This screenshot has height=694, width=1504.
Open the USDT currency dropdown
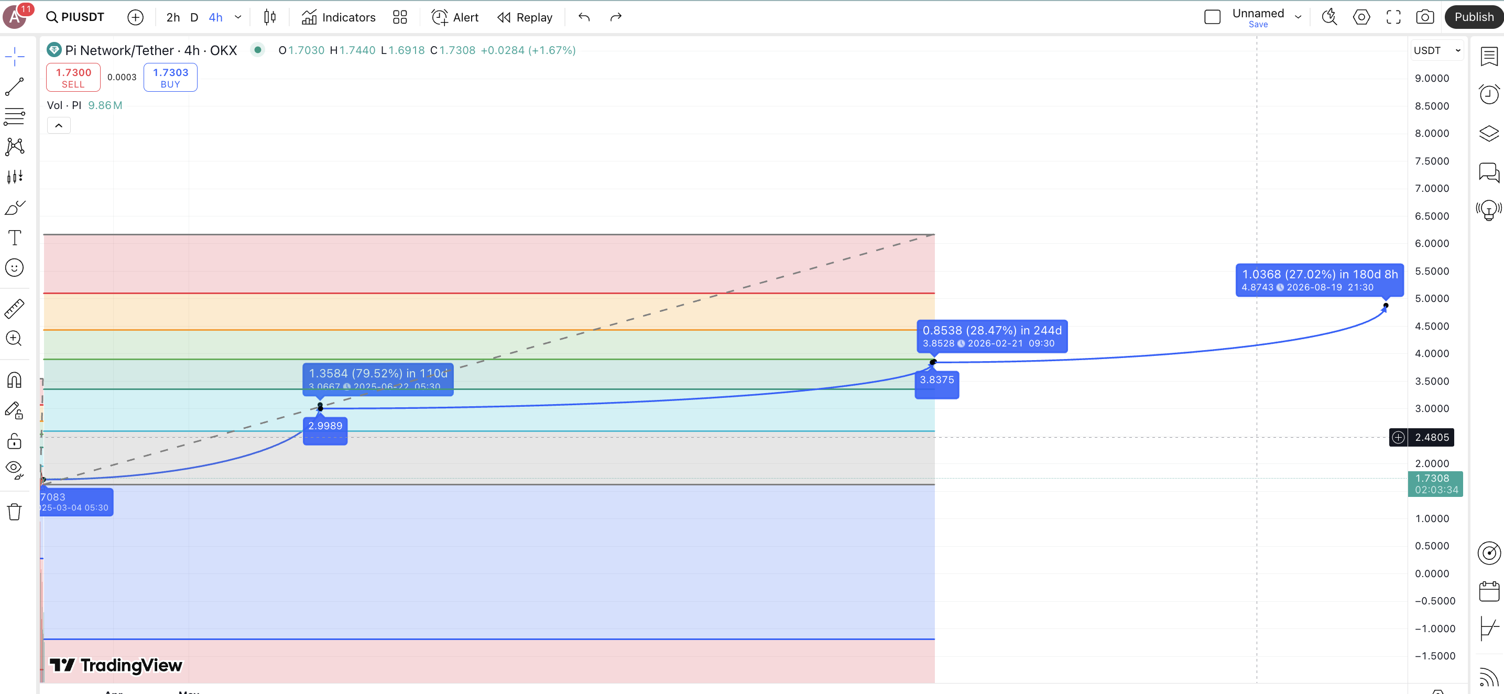(x=1436, y=50)
